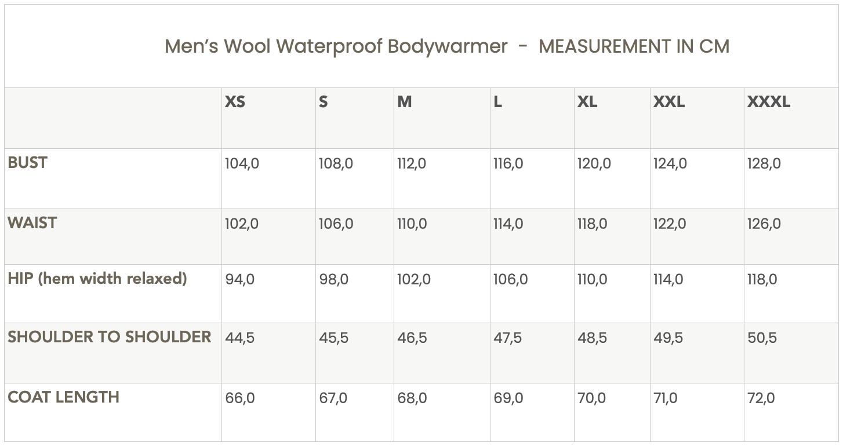Click the chart title 'Men's Wool Waterproof Bodywarmer'
The height and width of the screenshot is (446, 843).
click(336, 46)
